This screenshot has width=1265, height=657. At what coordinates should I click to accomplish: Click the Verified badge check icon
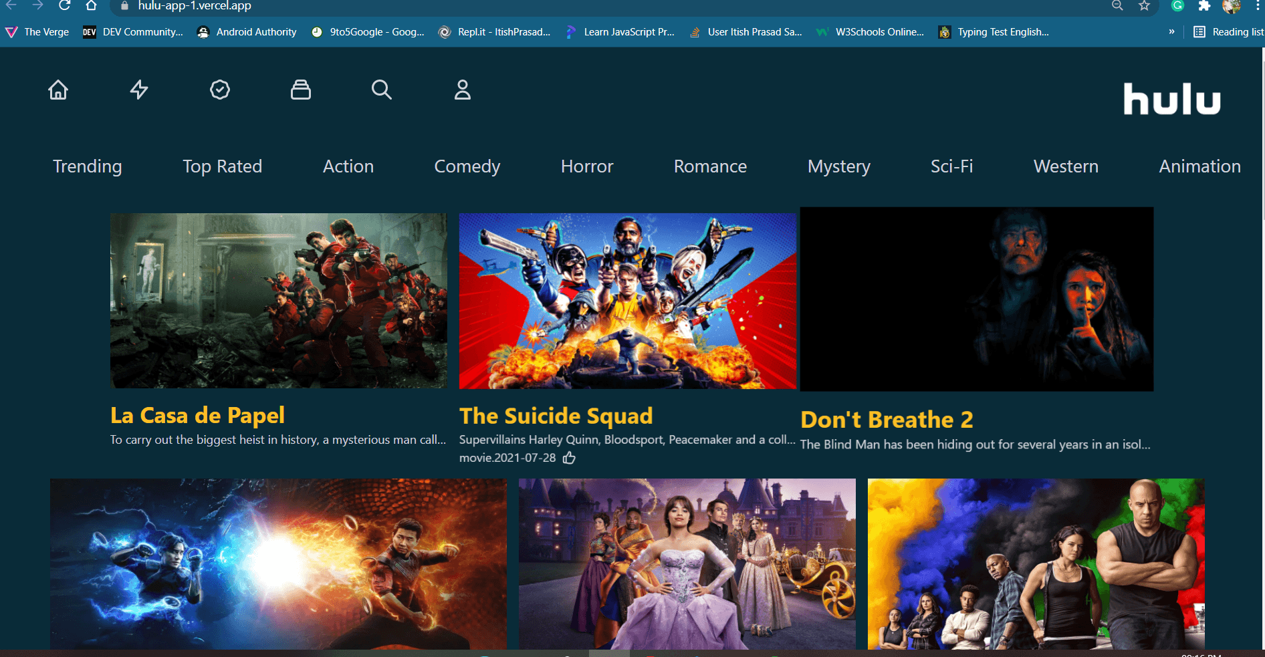tap(220, 90)
